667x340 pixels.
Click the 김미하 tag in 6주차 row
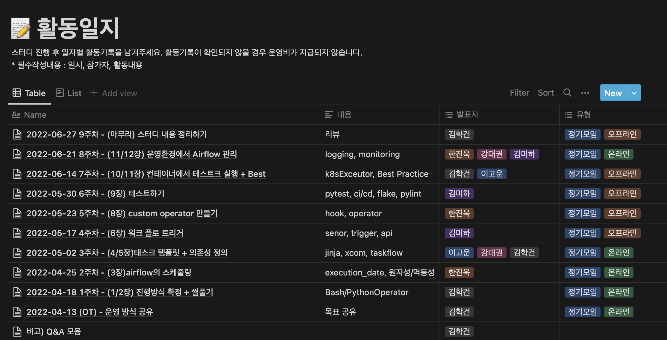pyautogui.click(x=459, y=194)
